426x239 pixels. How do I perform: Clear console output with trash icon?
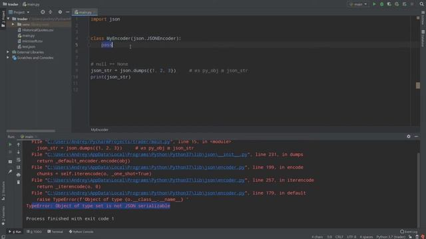tap(19, 183)
